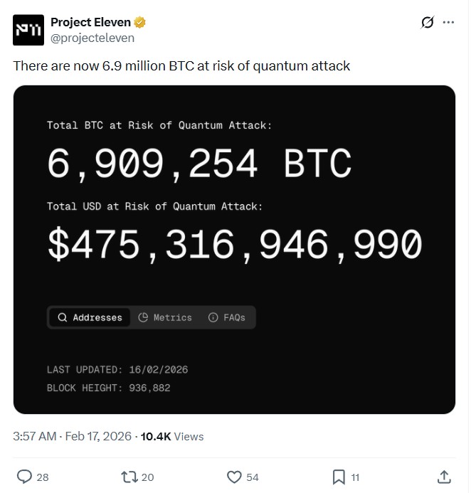Click the Project Eleven profile avatar
Viewport: 471px width, 493px height.
pos(28,30)
